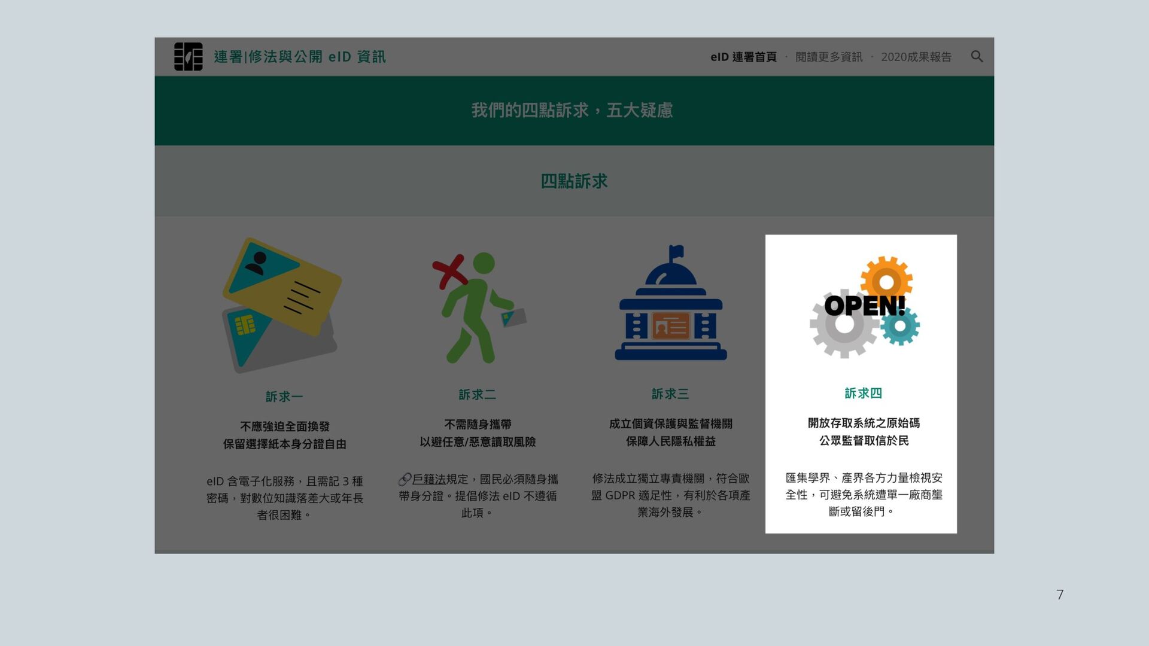The width and height of the screenshot is (1149, 646).
Task: Click the paragraph starting eID 含電子化服務
Action: [285, 498]
